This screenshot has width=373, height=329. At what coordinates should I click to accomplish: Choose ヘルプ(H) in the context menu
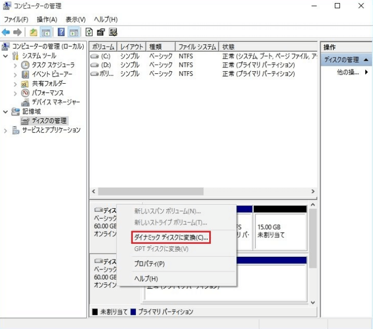[x=146, y=278]
